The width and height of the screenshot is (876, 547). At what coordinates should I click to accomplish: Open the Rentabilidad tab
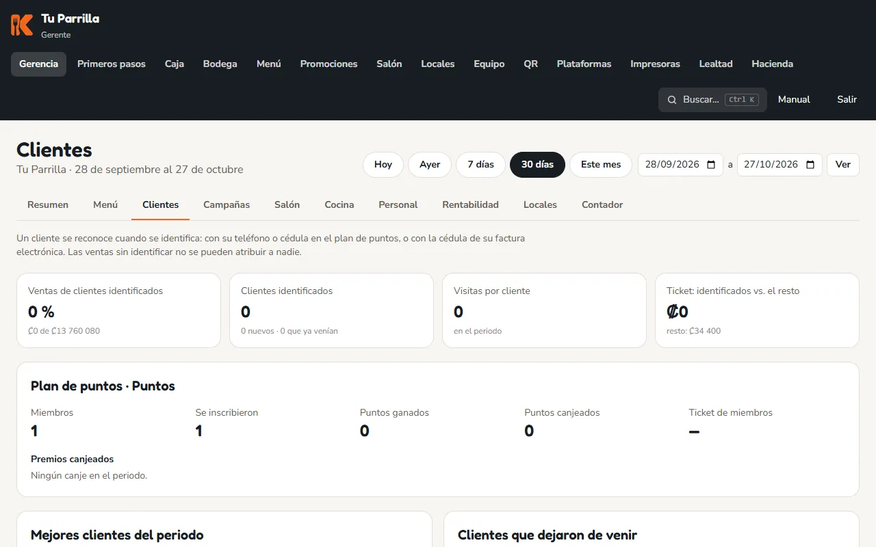pos(471,205)
